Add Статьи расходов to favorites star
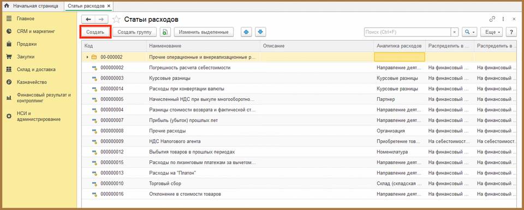Viewport: 524px width, 210px height. tap(116, 20)
